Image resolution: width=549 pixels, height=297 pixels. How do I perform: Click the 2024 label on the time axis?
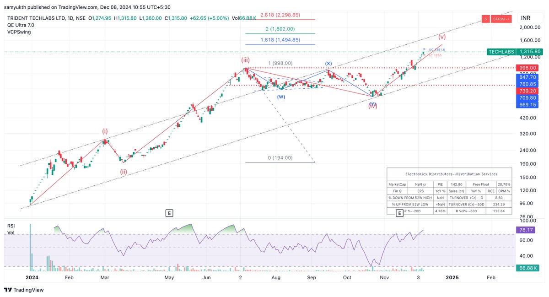32,277
